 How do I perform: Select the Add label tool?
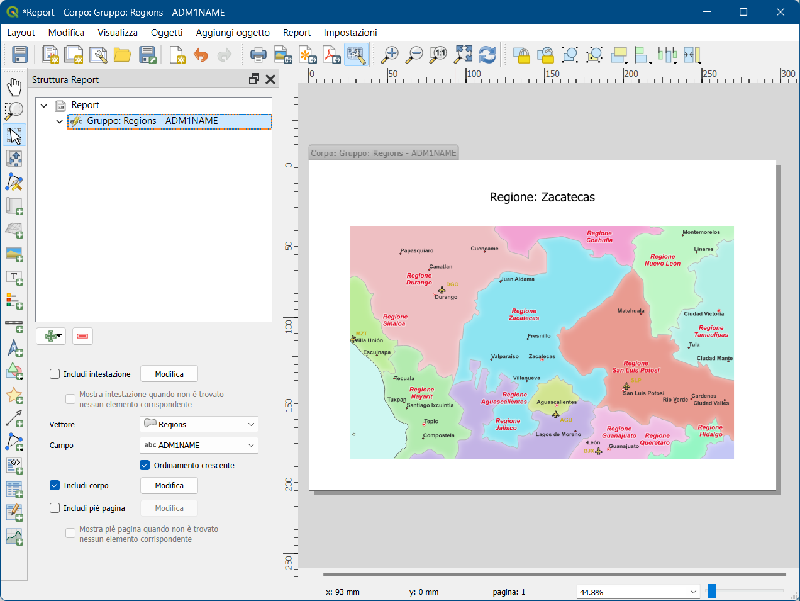pos(14,278)
